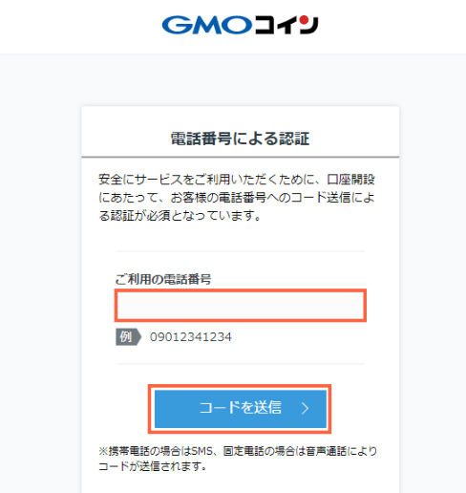Click the red dot in the logo
This screenshot has height=493, width=466.
(x=305, y=20)
